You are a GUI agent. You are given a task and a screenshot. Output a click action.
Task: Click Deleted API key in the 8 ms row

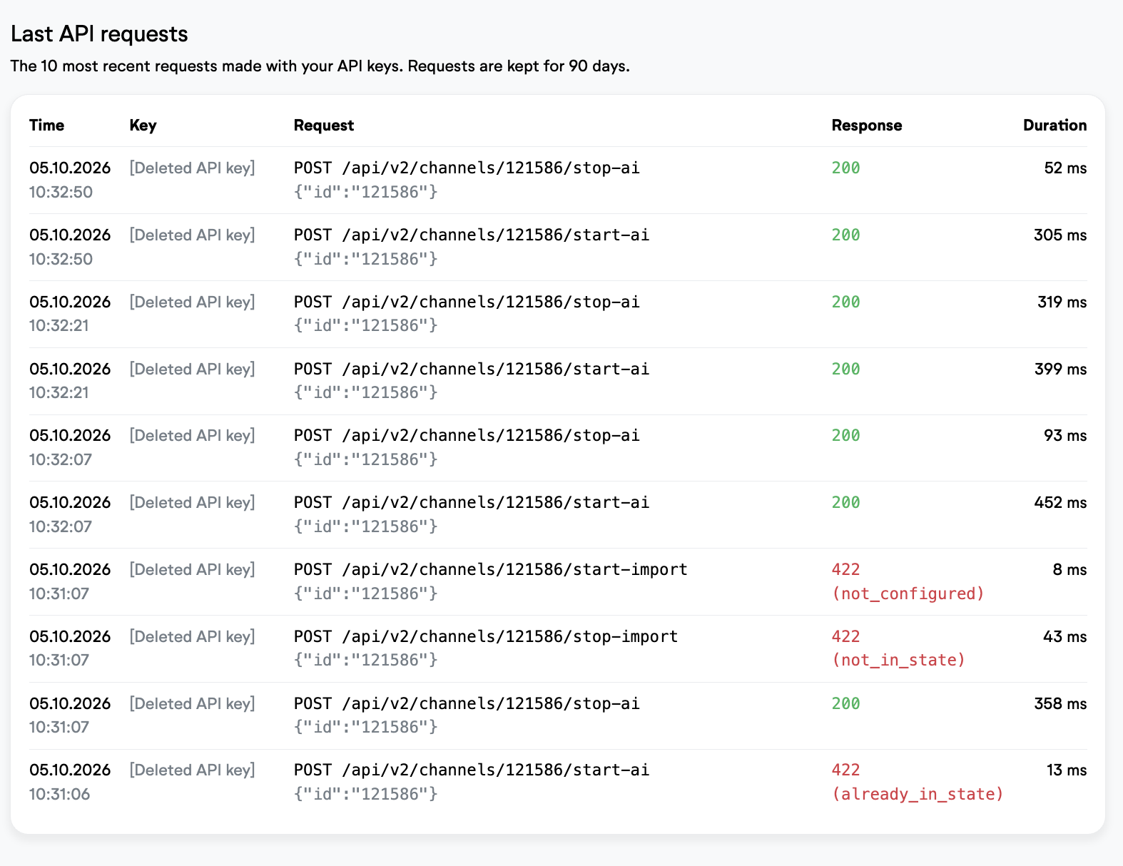pos(193,570)
